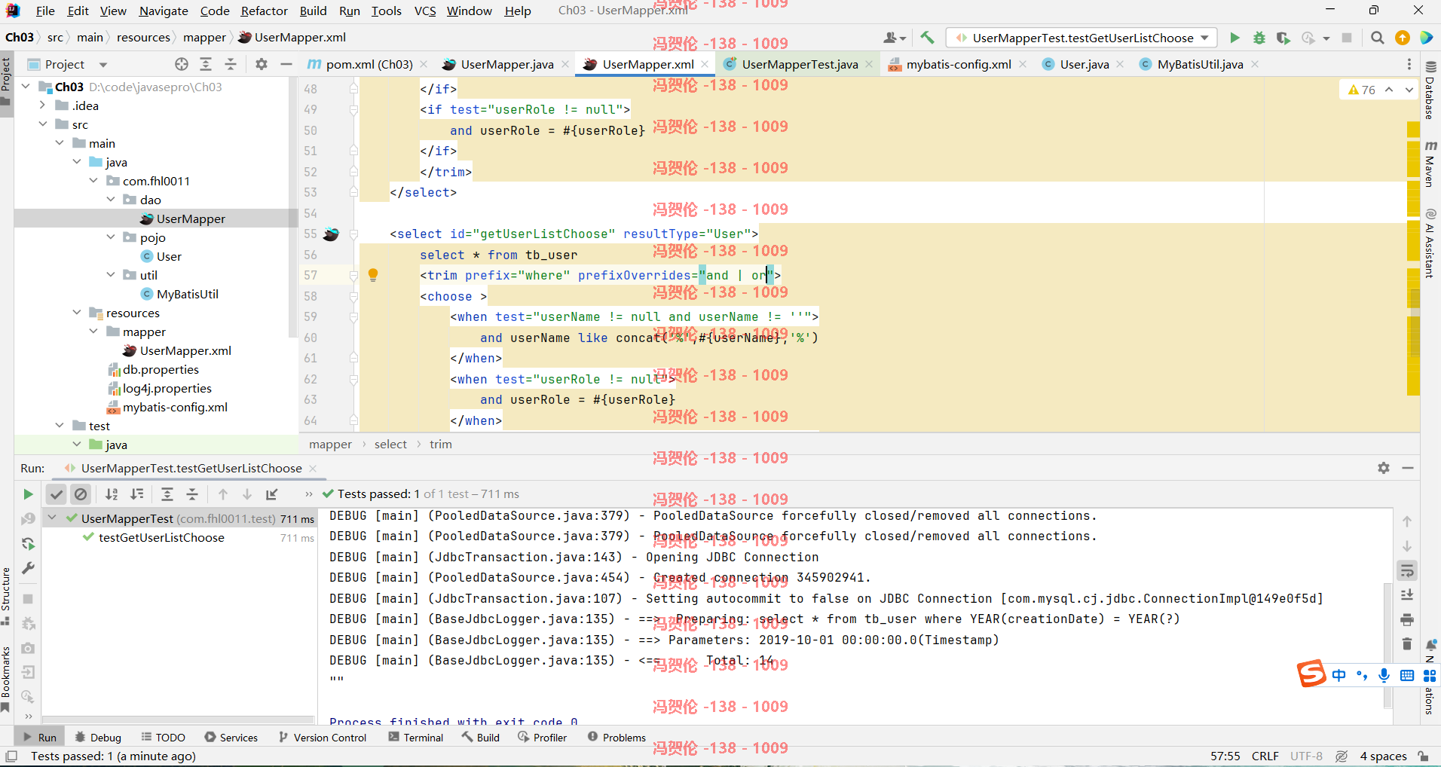The image size is (1441, 767).
Task: Hide the Project panel
Action: pos(286,64)
